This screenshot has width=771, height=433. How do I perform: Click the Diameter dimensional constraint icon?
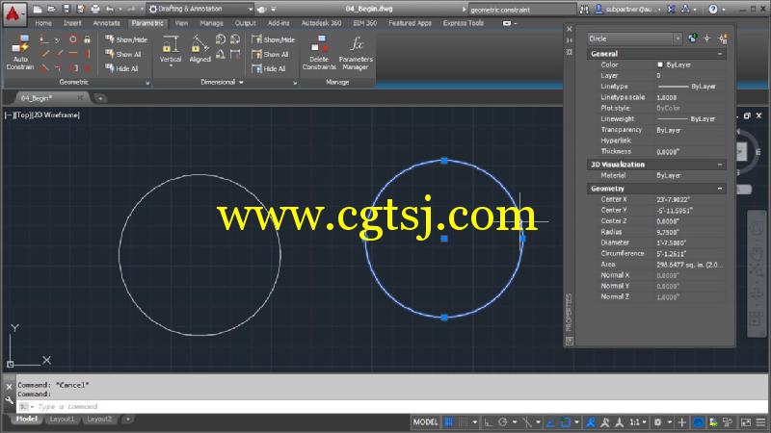(x=235, y=39)
